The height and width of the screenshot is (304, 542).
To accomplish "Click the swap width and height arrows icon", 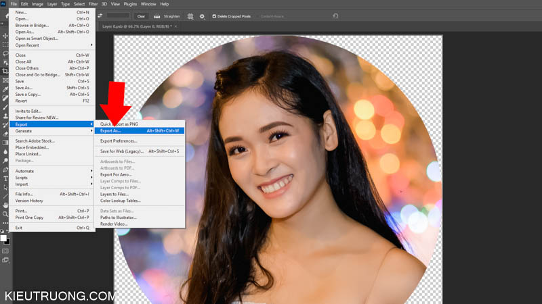I will pyautogui.click(x=100, y=16).
